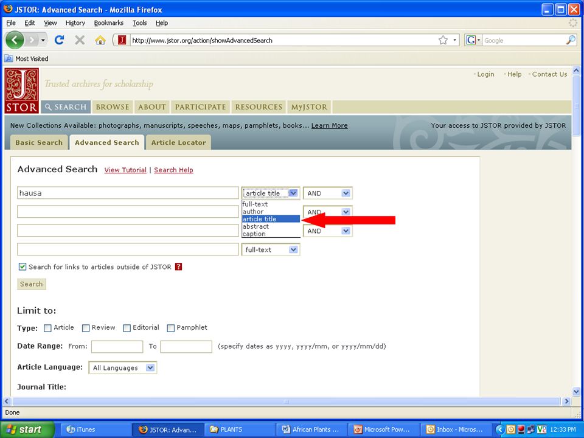Bookmark this page with the star icon
The width and height of the screenshot is (584, 438).
443,40
